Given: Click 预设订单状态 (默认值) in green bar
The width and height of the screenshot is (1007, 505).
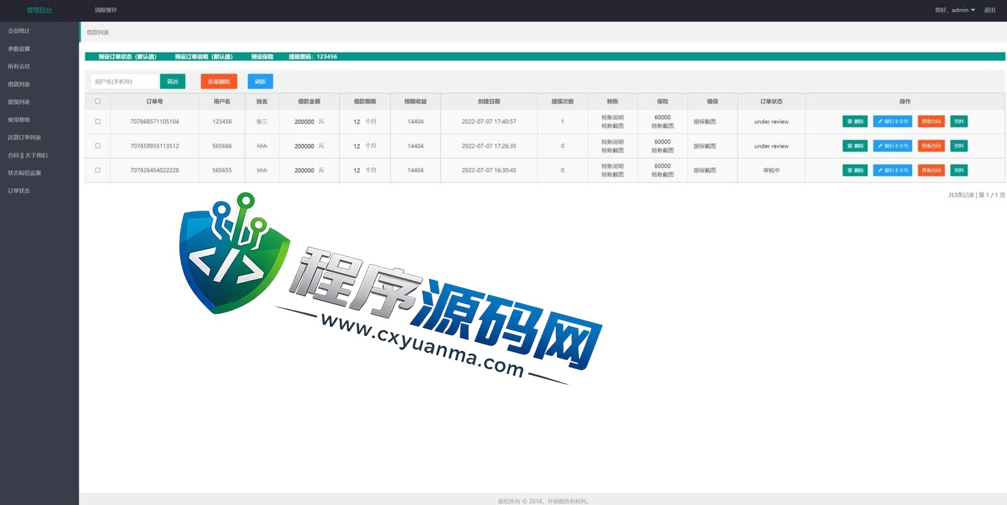Looking at the screenshot, I should click(x=127, y=57).
